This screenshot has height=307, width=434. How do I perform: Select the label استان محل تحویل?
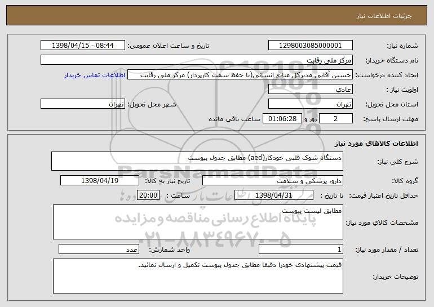click(x=392, y=104)
